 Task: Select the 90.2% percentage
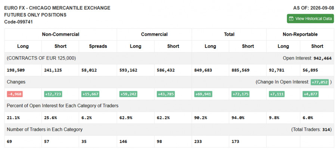[200, 118]
